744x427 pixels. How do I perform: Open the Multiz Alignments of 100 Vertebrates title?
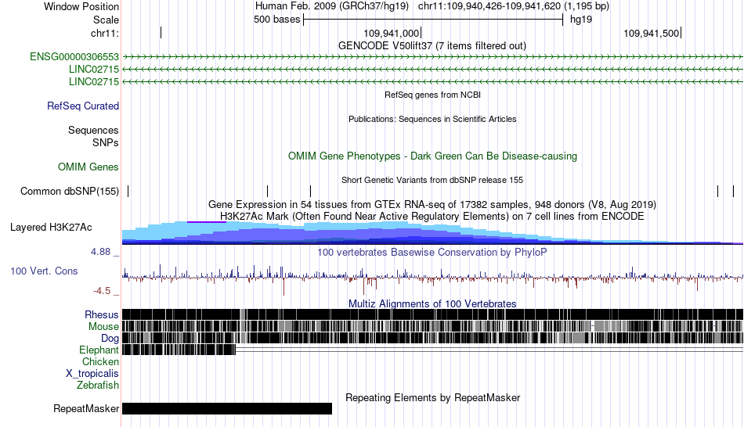pyautogui.click(x=432, y=303)
